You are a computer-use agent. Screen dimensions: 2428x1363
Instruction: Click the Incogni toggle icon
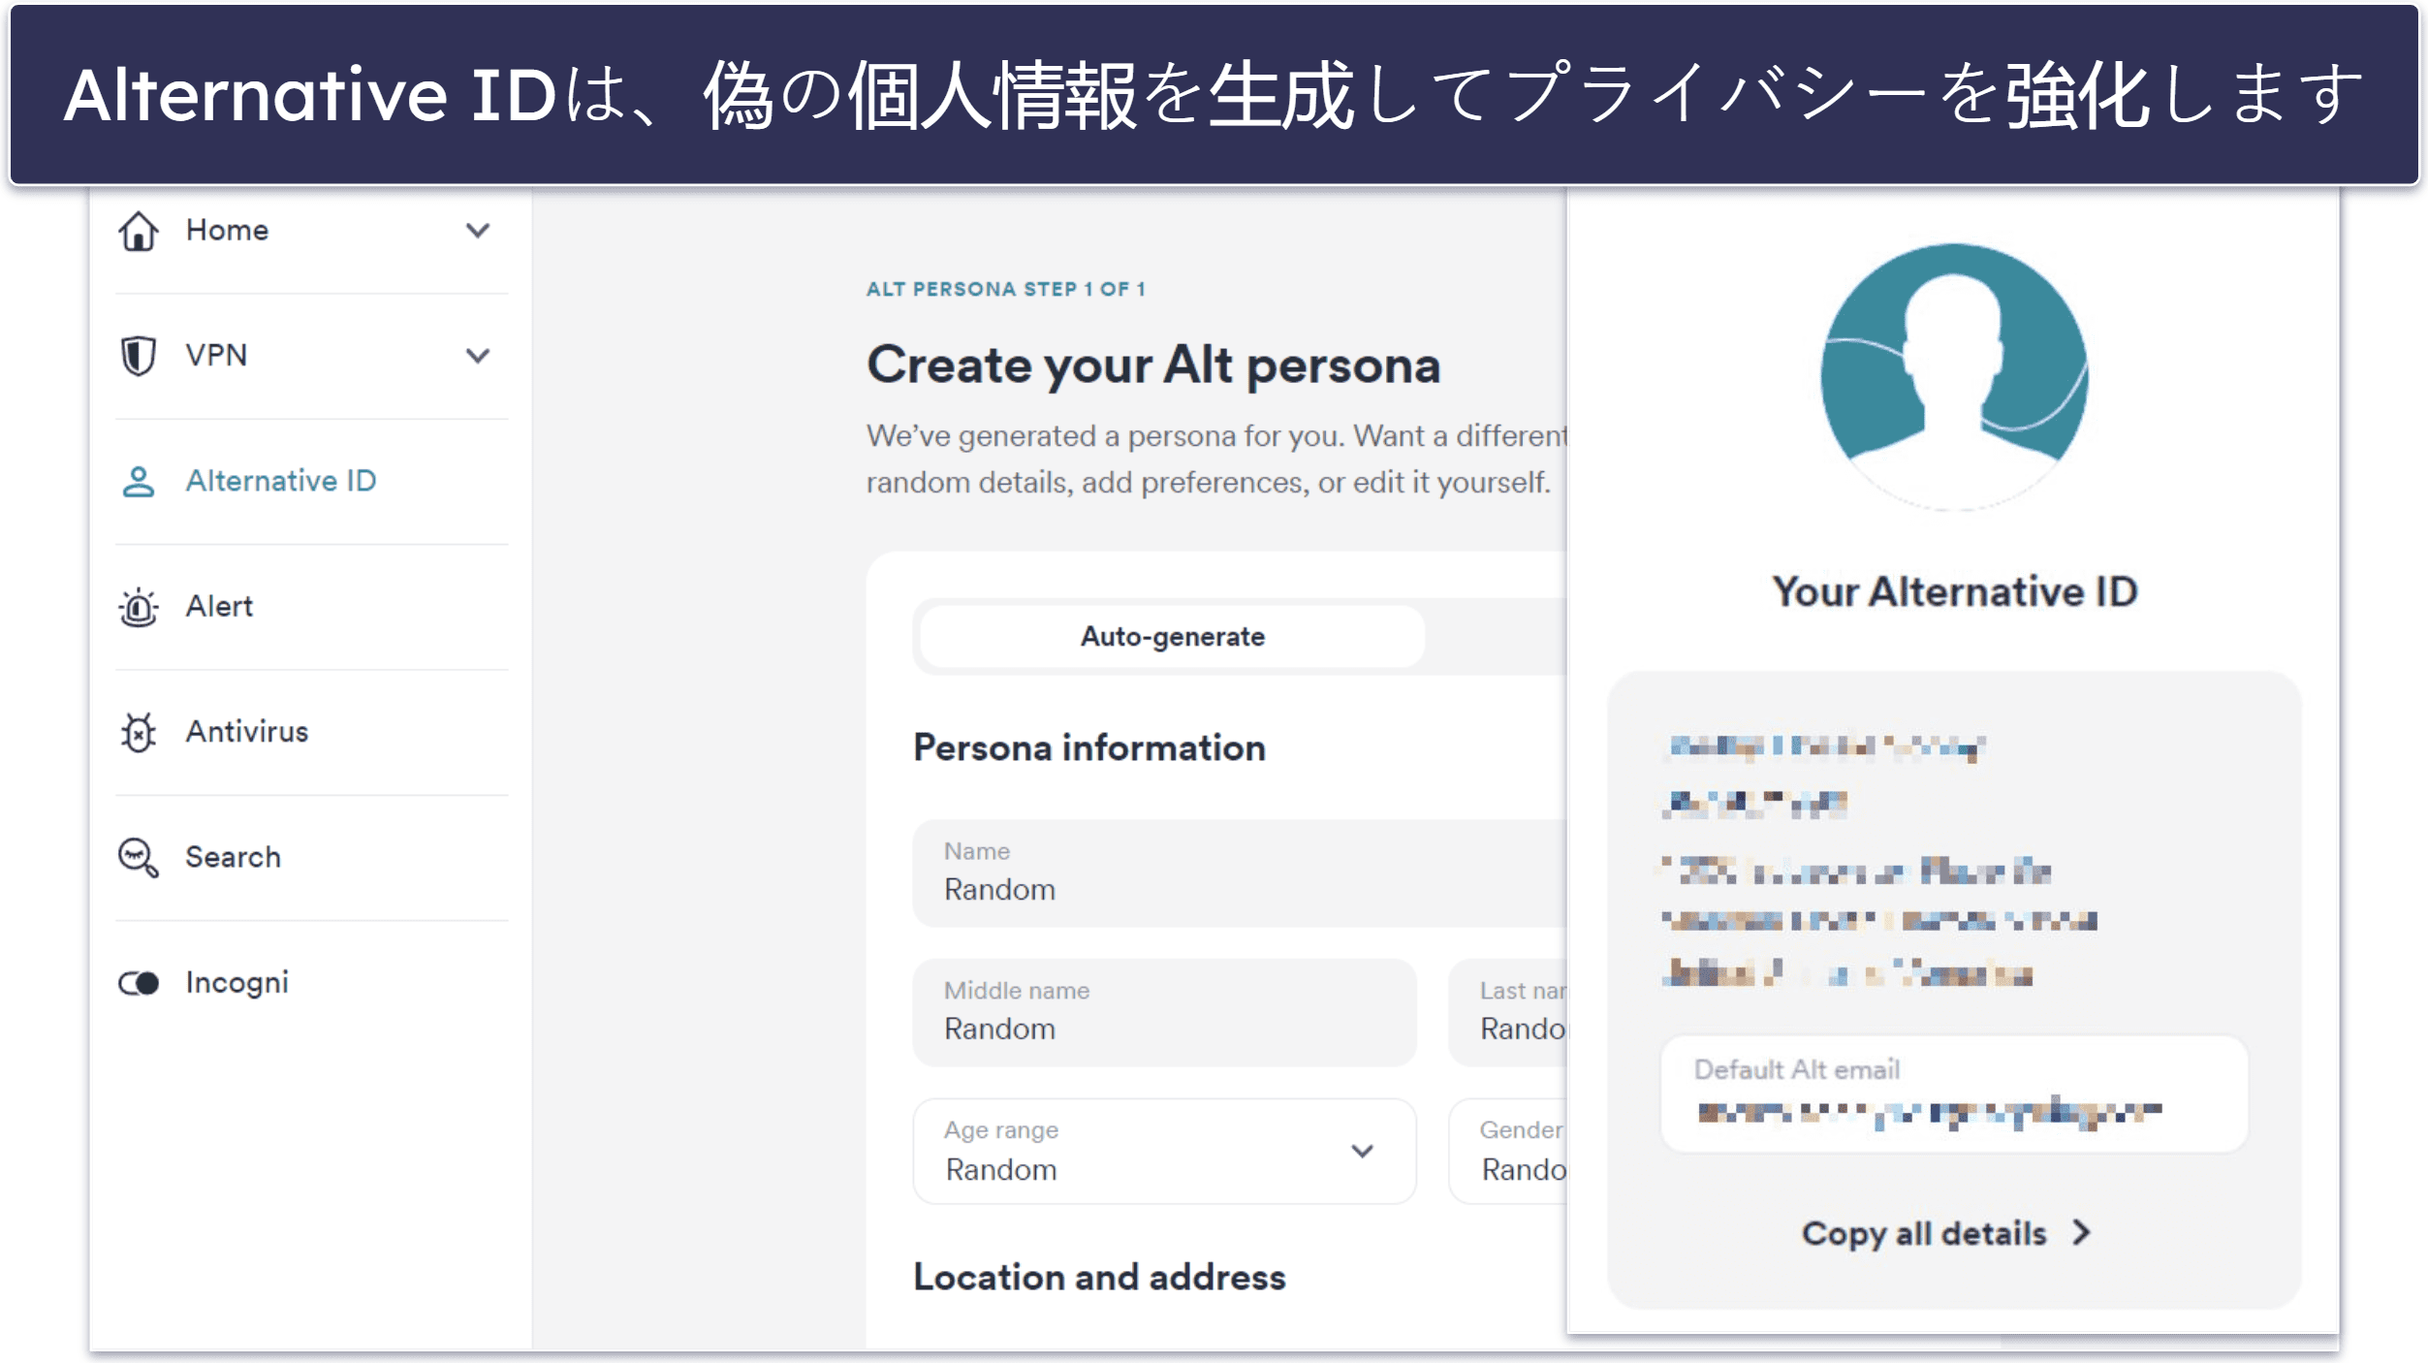coord(139,983)
